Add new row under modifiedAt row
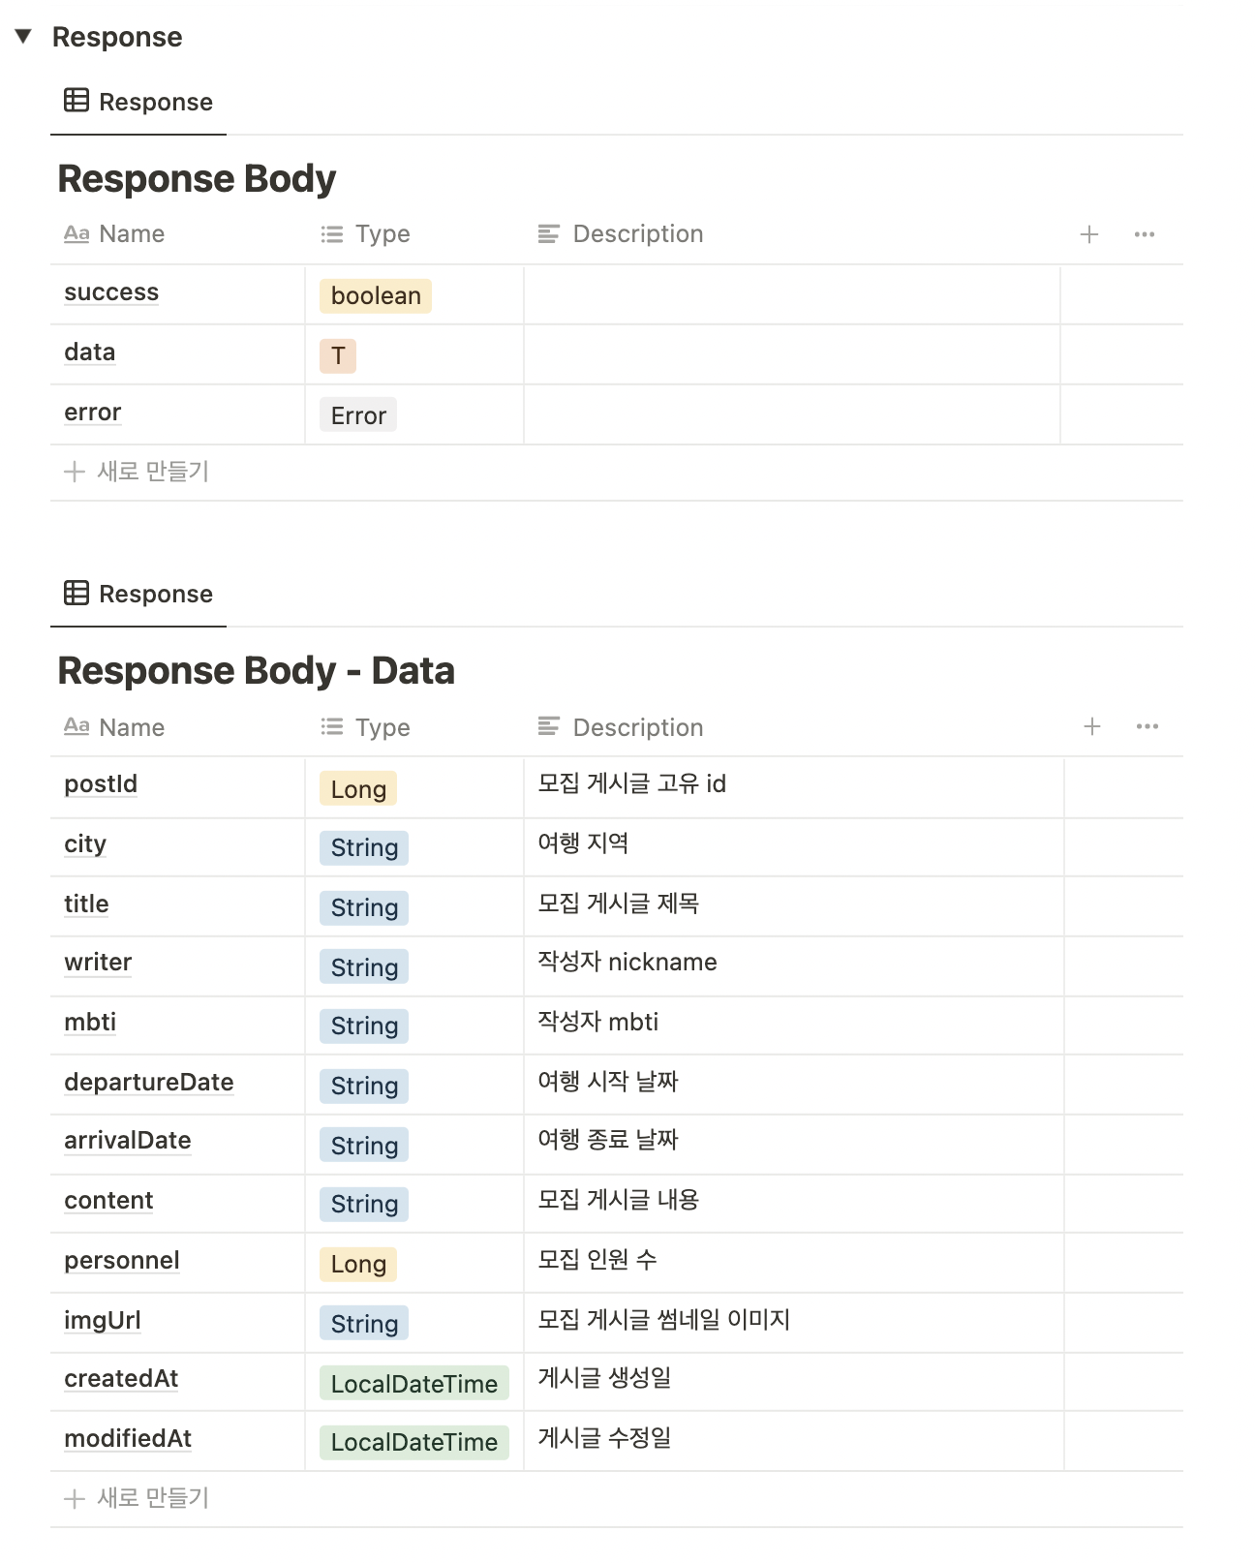1255x1563 pixels. point(137,1498)
